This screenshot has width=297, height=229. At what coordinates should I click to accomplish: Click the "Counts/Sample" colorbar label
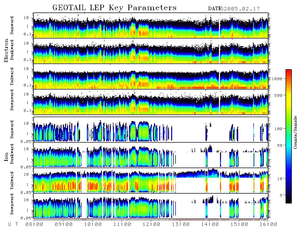click(x=295, y=132)
